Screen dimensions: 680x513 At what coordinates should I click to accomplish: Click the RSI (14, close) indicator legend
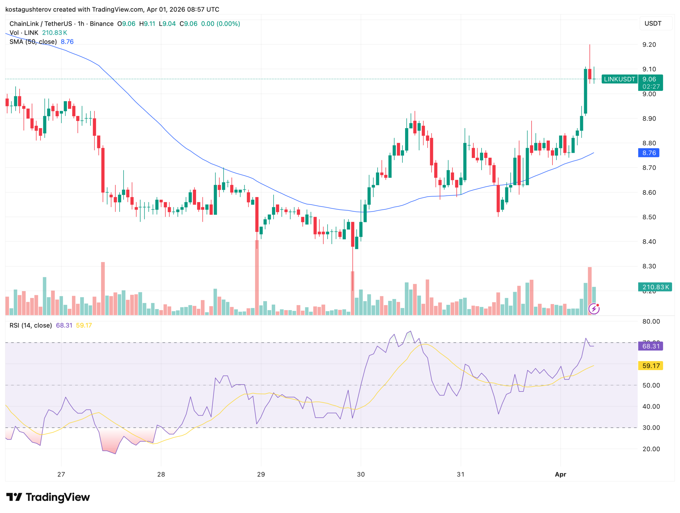coord(31,325)
